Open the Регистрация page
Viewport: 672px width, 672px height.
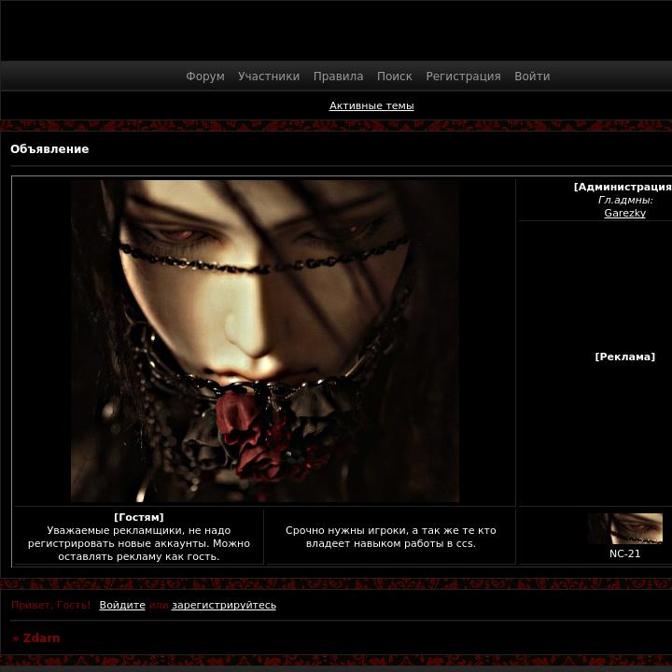(x=463, y=77)
